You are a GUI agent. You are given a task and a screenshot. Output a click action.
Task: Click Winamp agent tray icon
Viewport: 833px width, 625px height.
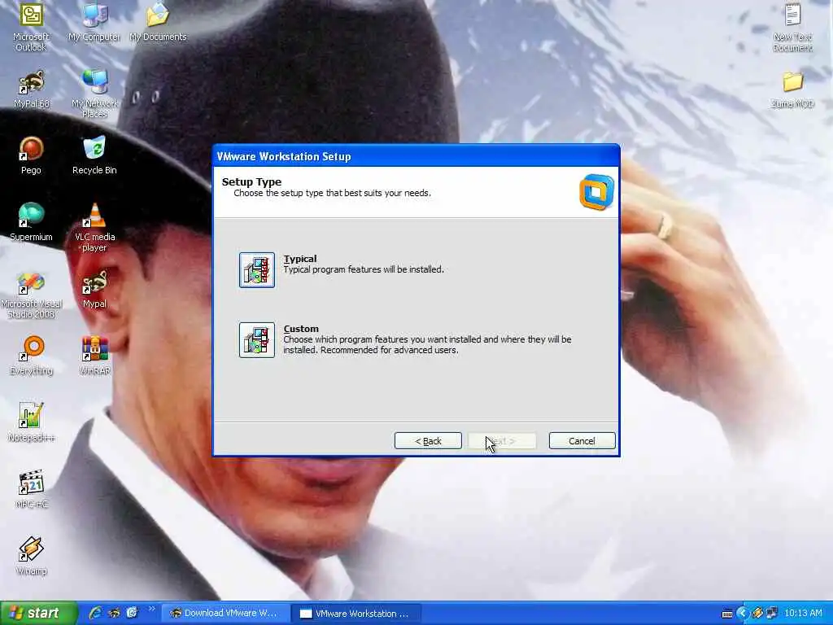pyautogui.click(x=758, y=614)
